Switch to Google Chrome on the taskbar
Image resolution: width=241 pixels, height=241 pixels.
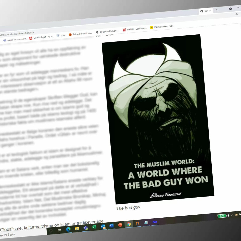(129, 224)
